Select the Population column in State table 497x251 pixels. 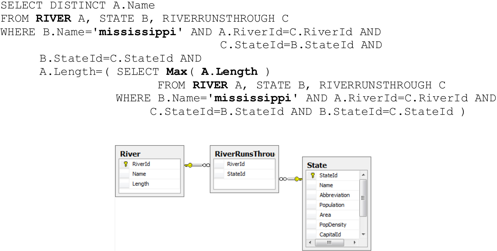tap(332, 205)
